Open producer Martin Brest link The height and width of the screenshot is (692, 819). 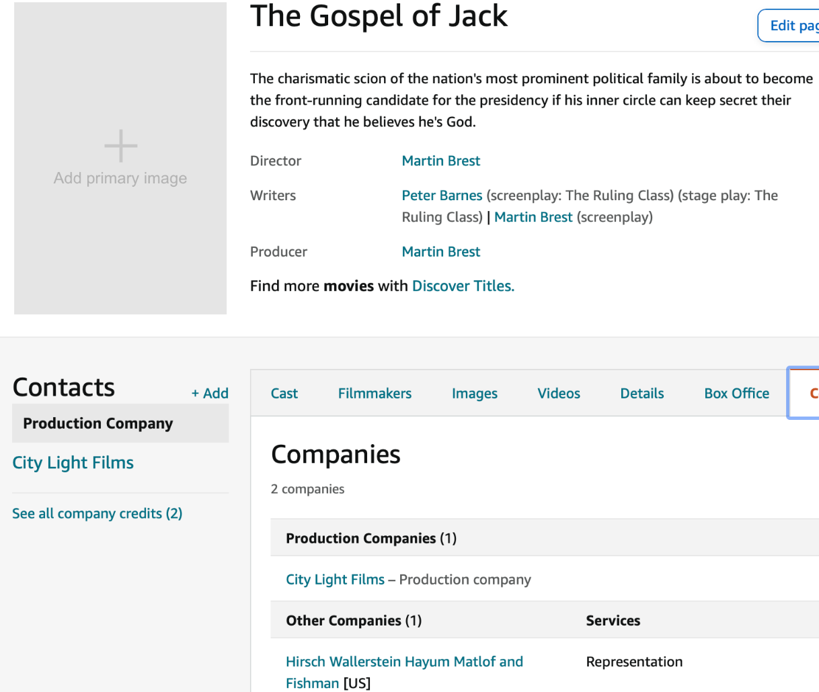pos(441,252)
